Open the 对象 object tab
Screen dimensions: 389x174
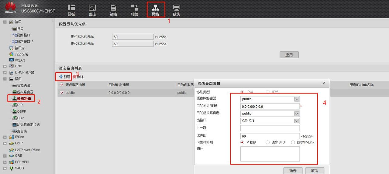[134, 10]
